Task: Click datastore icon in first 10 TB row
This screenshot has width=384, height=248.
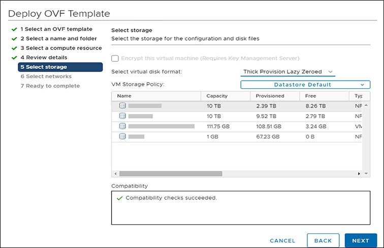Action: coord(122,106)
